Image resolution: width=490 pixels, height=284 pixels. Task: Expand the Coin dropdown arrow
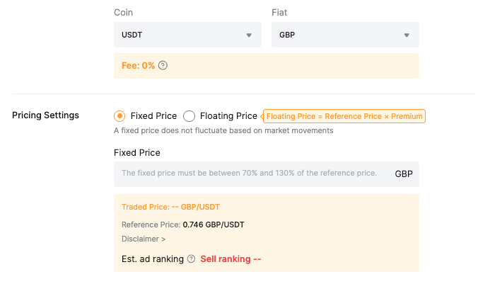click(249, 35)
